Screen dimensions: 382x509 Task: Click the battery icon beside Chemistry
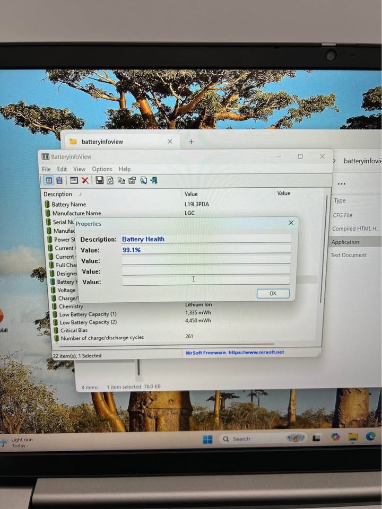54,306
